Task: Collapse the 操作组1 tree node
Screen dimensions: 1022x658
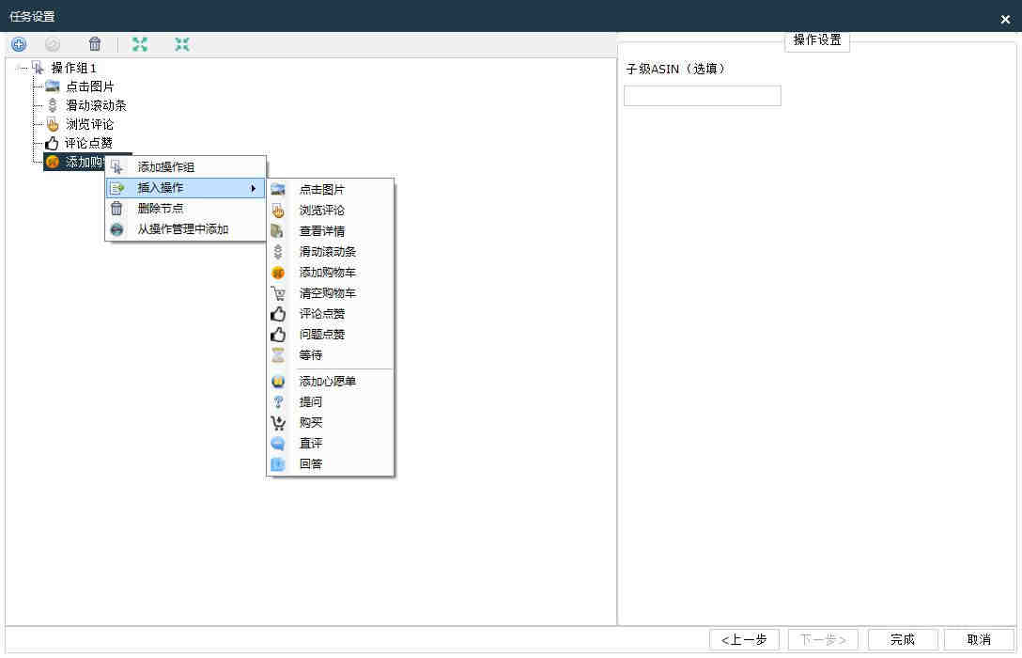Action: coord(22,68)
